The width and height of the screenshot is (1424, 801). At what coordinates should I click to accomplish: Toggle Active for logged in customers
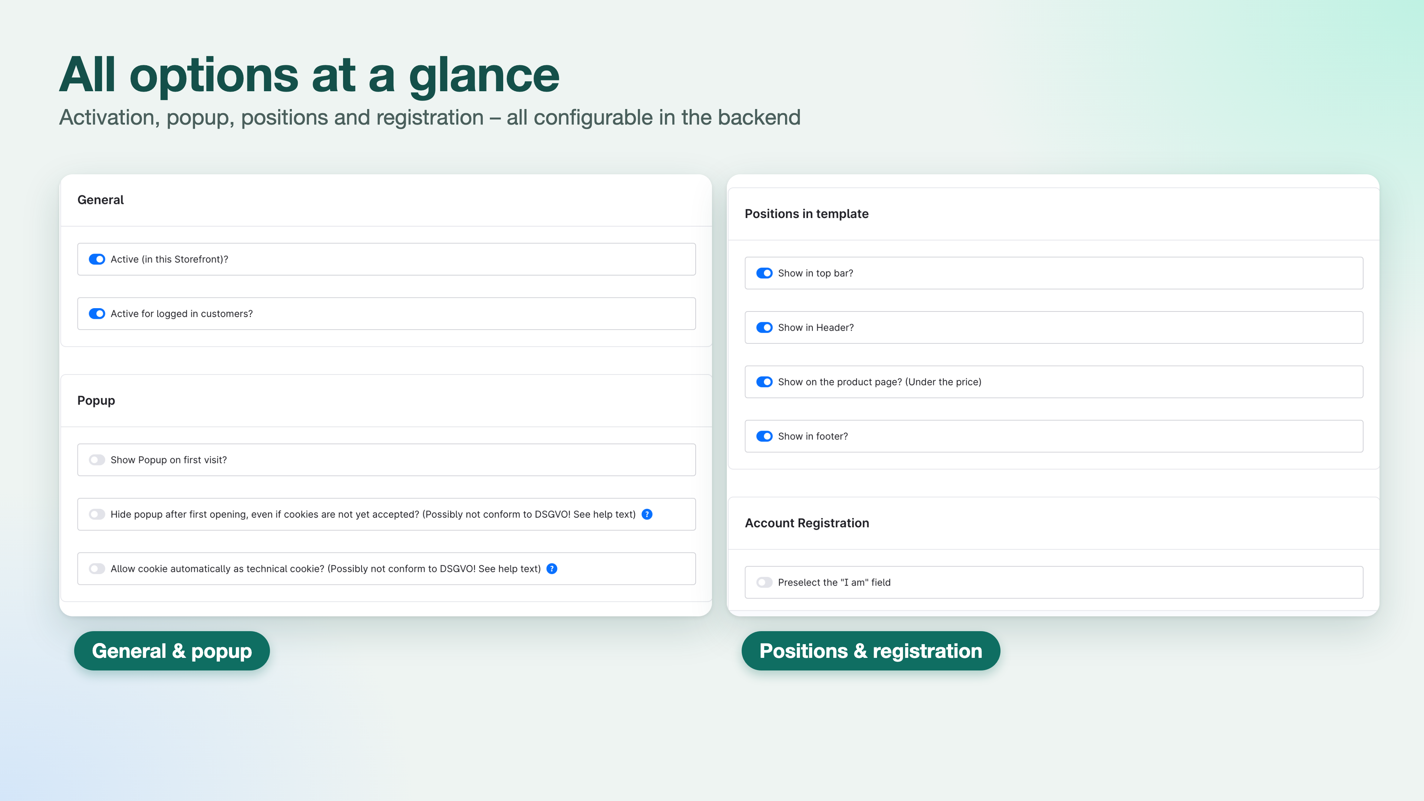pos(97,313)
